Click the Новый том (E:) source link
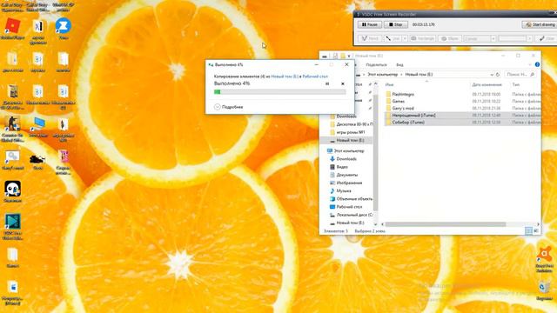The width and height of the screenshot is (557, 313). pos(285,77)
